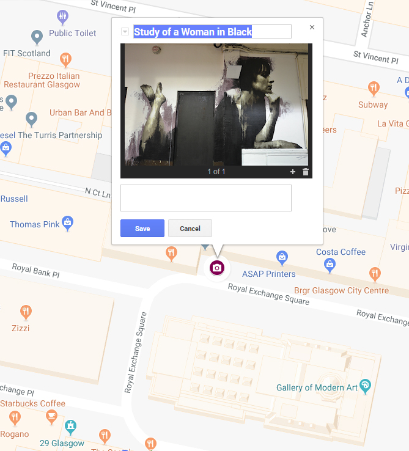Viewport: 409px width, 451px height.
Task: Select the Gallery of Modern Art marker
Action: click(366, 384)
